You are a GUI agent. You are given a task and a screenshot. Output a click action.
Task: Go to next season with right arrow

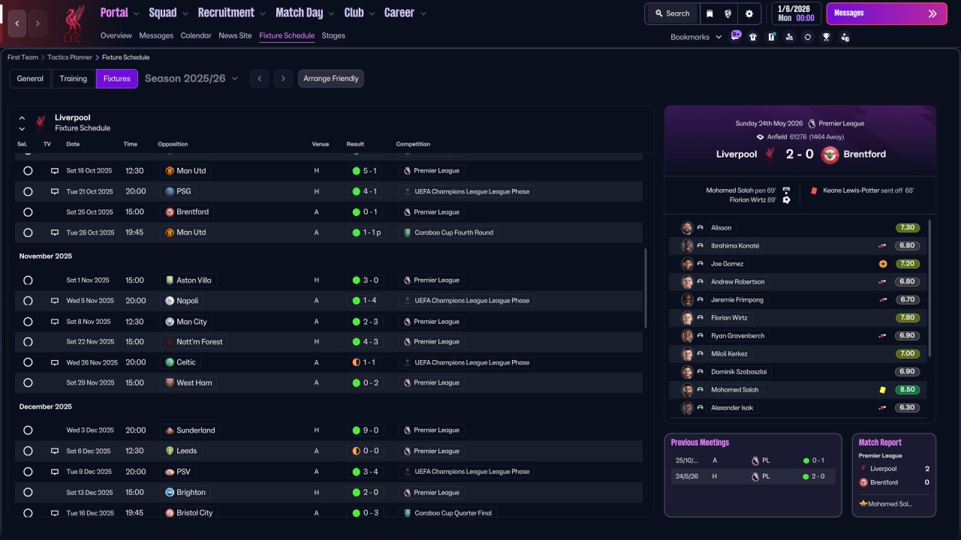[283, 79]
